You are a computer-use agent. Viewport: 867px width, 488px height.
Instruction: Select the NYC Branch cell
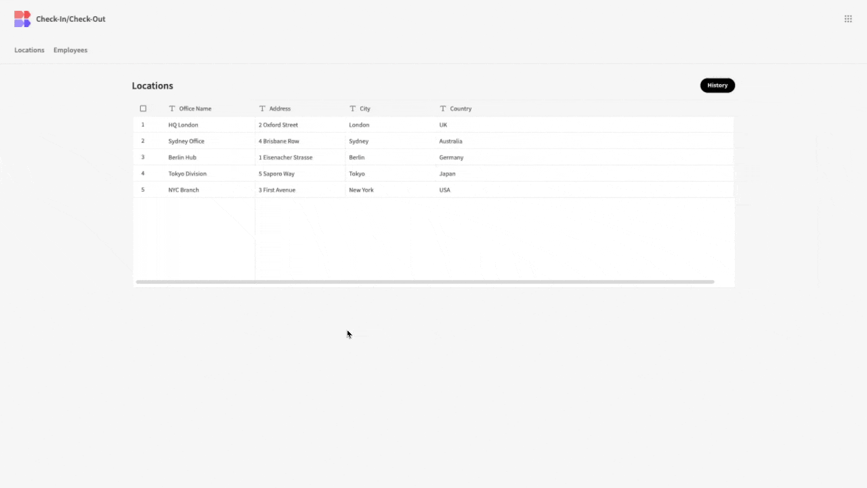tap(210, 190)
